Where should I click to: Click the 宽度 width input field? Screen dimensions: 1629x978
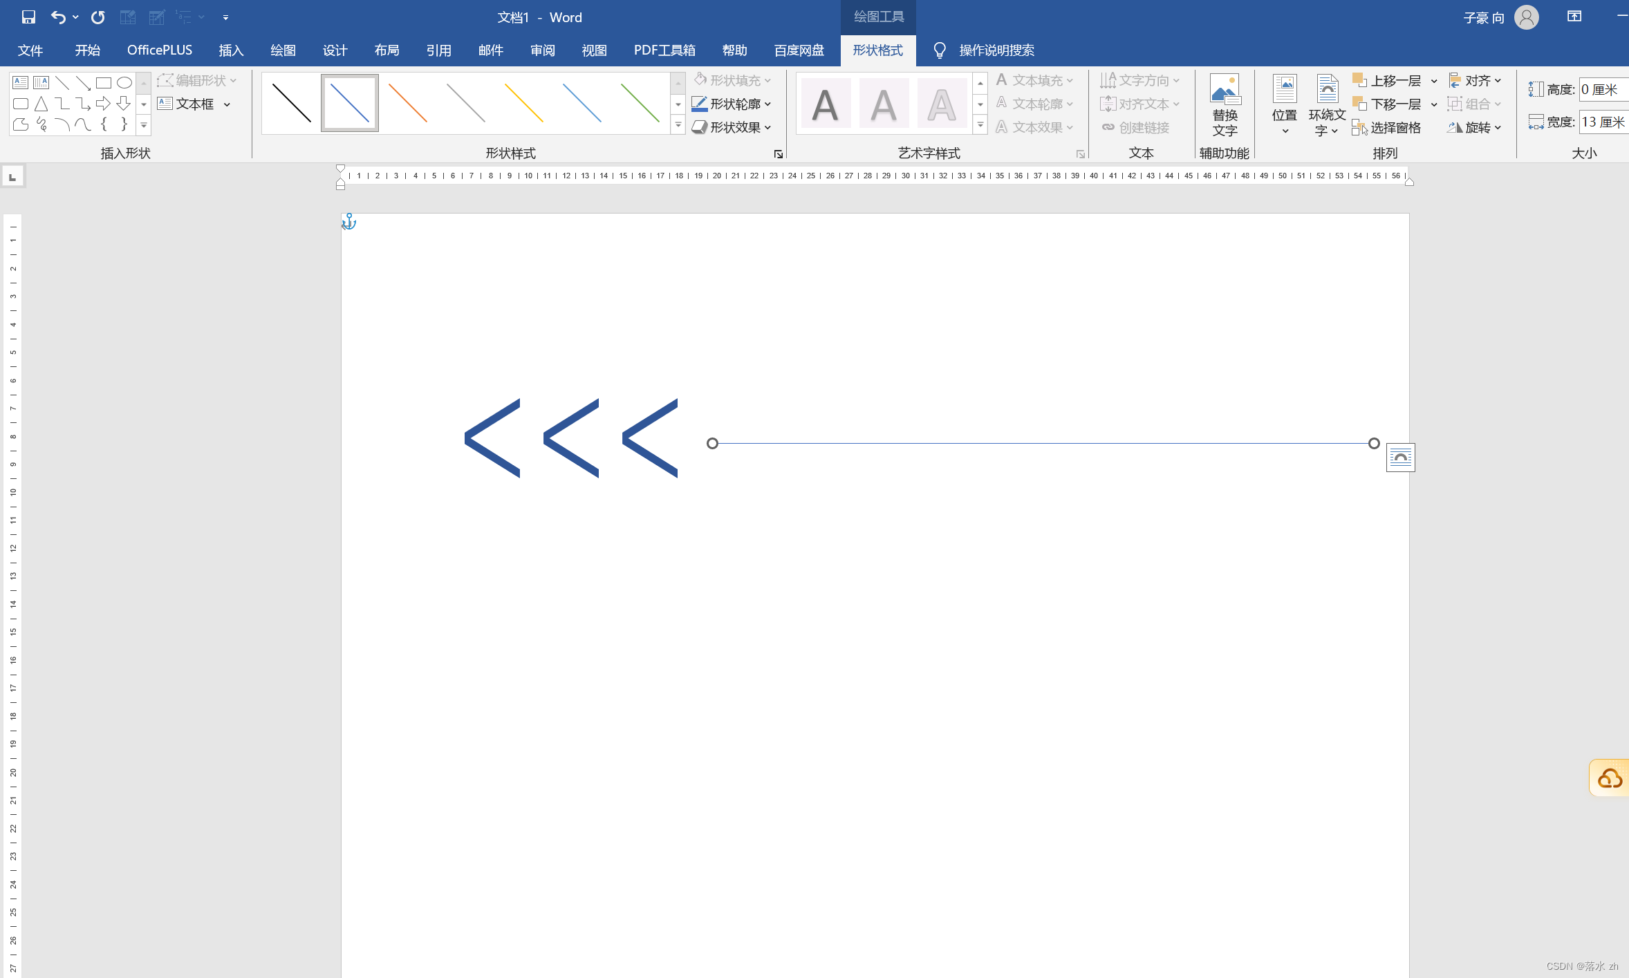pyautogui.click(x=1604, y=122)
